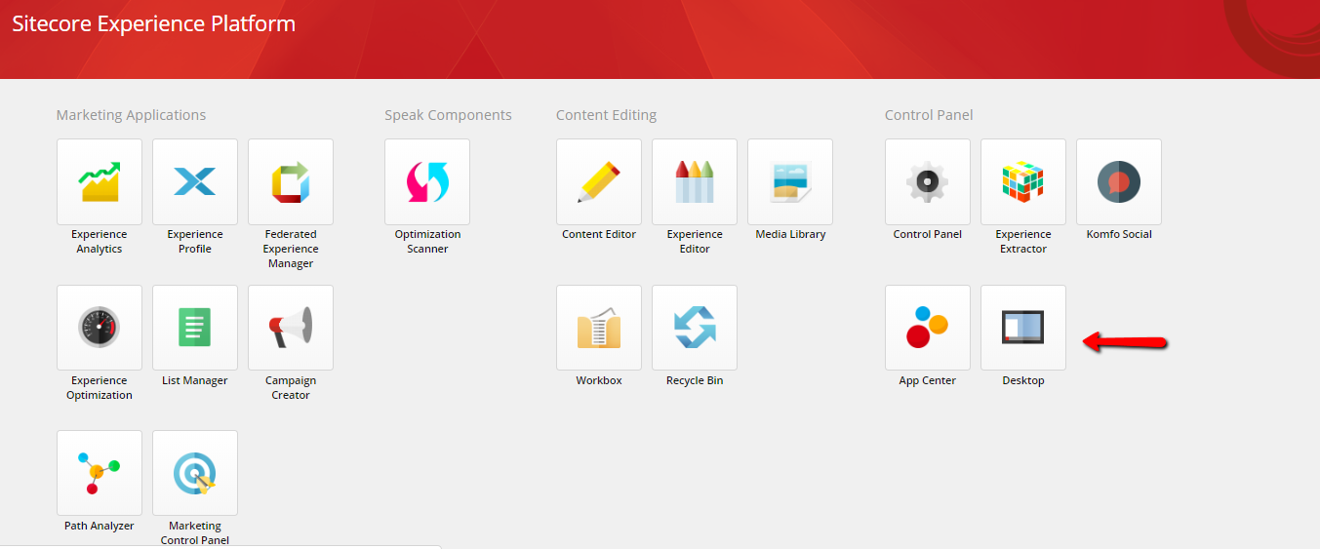Launch List Manager

[195, 328]
